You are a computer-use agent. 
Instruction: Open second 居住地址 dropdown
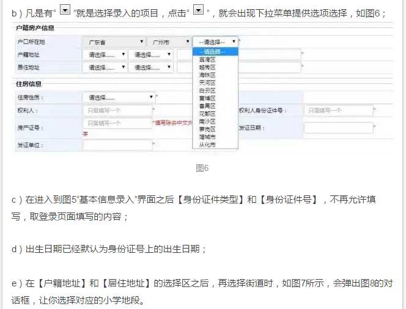click(150, 65)
